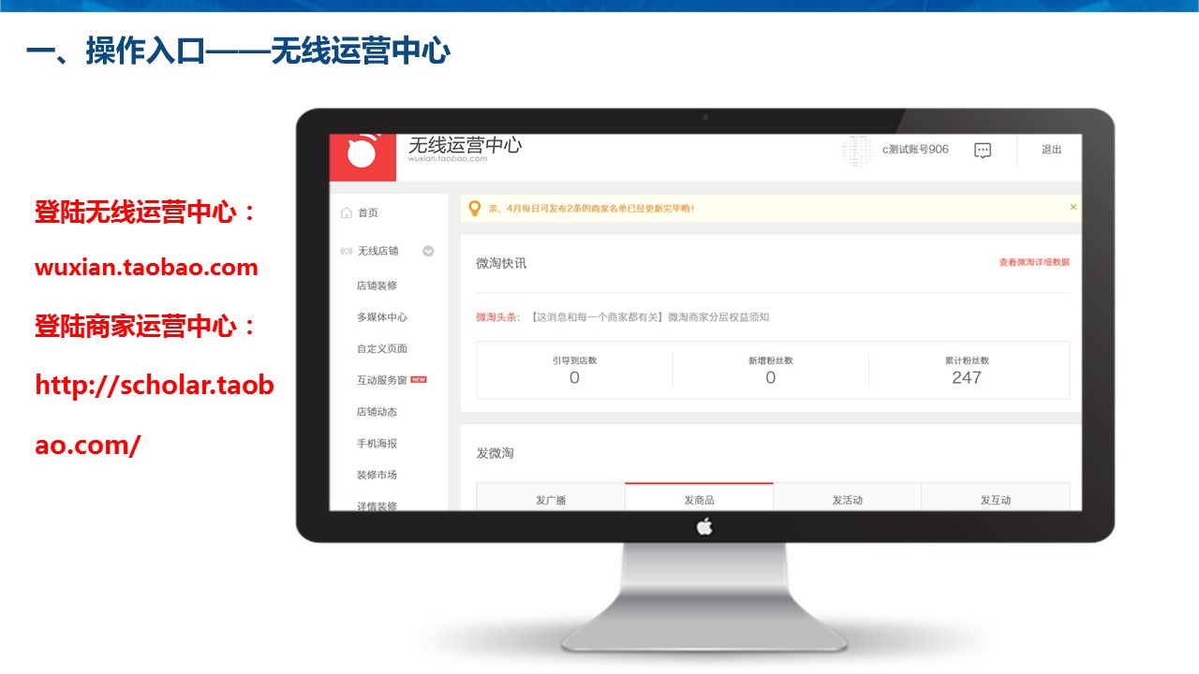Image resolution: width=1199 pixels, height=674 pixels.
Task: Open 店铺装修 in the sidebar
Action: (377, 286)
